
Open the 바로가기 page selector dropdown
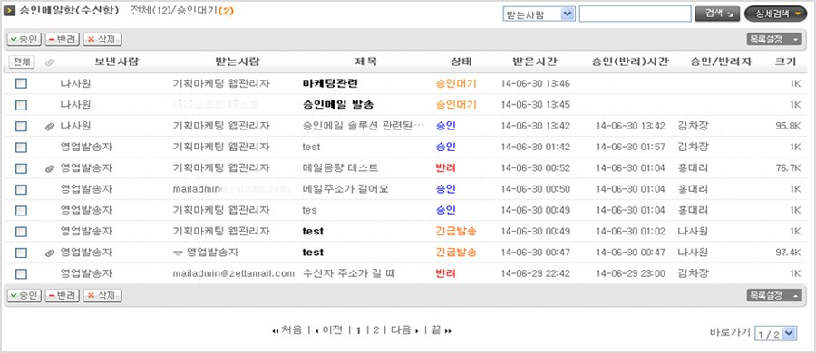click(775, 334)
